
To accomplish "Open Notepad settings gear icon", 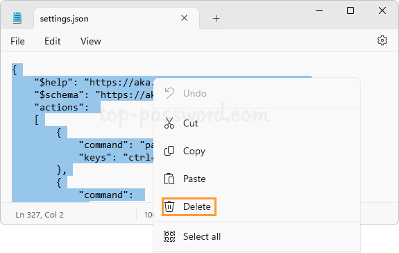I will pyautogui.click(x=382, y=40).
